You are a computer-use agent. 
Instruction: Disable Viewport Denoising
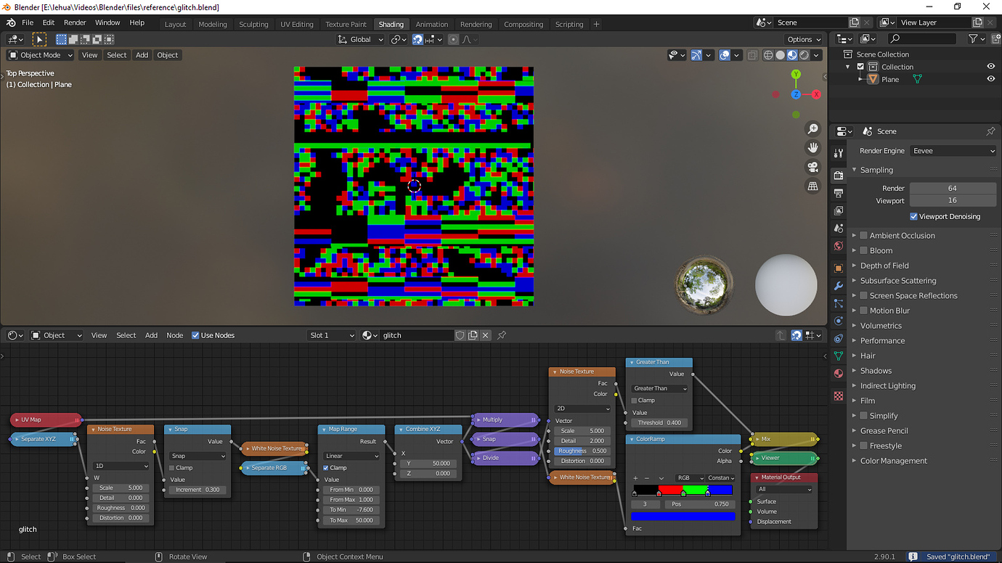(x=913, y=216)
